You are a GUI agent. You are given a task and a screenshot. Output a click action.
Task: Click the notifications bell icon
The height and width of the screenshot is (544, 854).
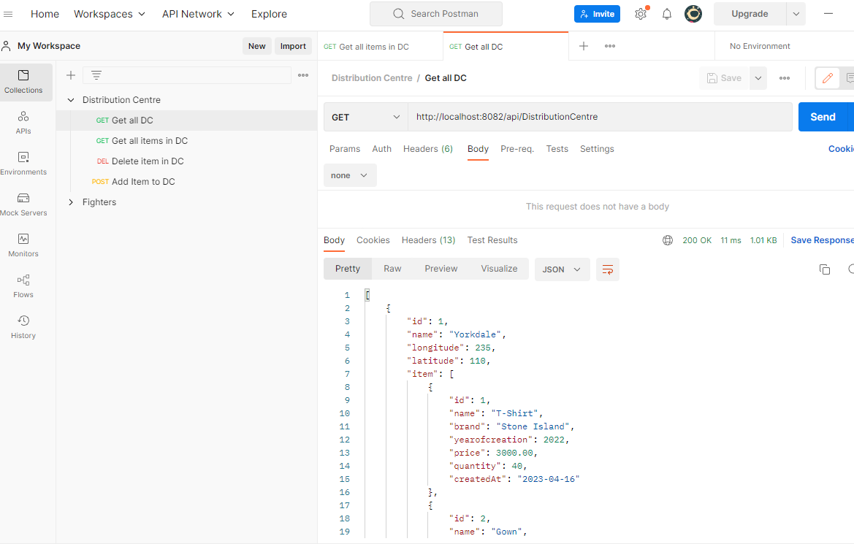click(666, 13)
